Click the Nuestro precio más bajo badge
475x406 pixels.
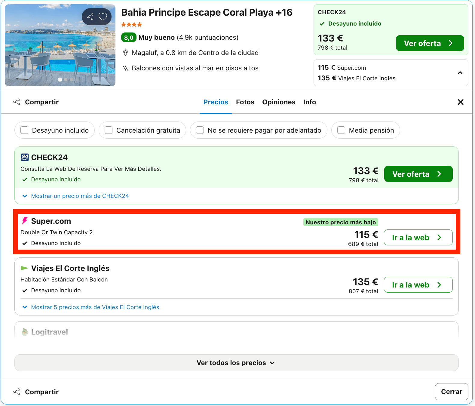(341, 222)
